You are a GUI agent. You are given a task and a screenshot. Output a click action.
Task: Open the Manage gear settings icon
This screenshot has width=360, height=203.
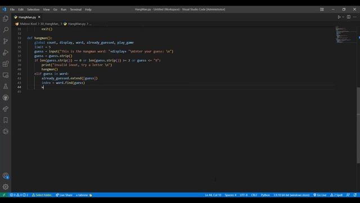[x=6, y=187]
